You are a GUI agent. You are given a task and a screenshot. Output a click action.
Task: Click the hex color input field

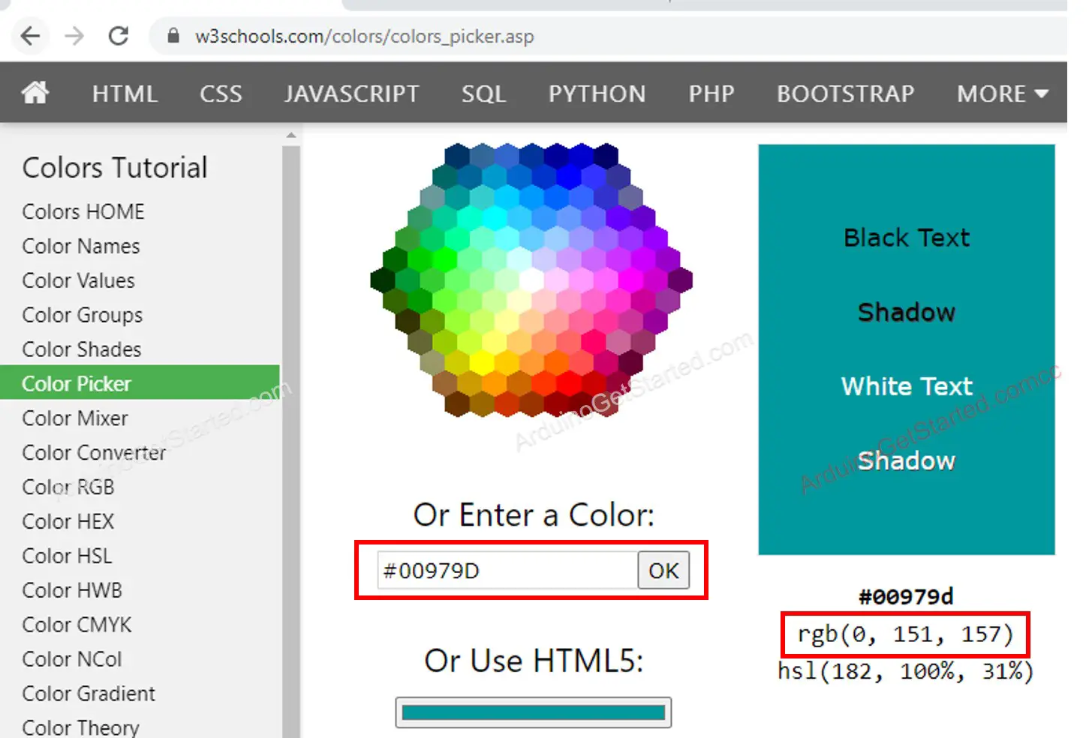click(x=507, y=571)
